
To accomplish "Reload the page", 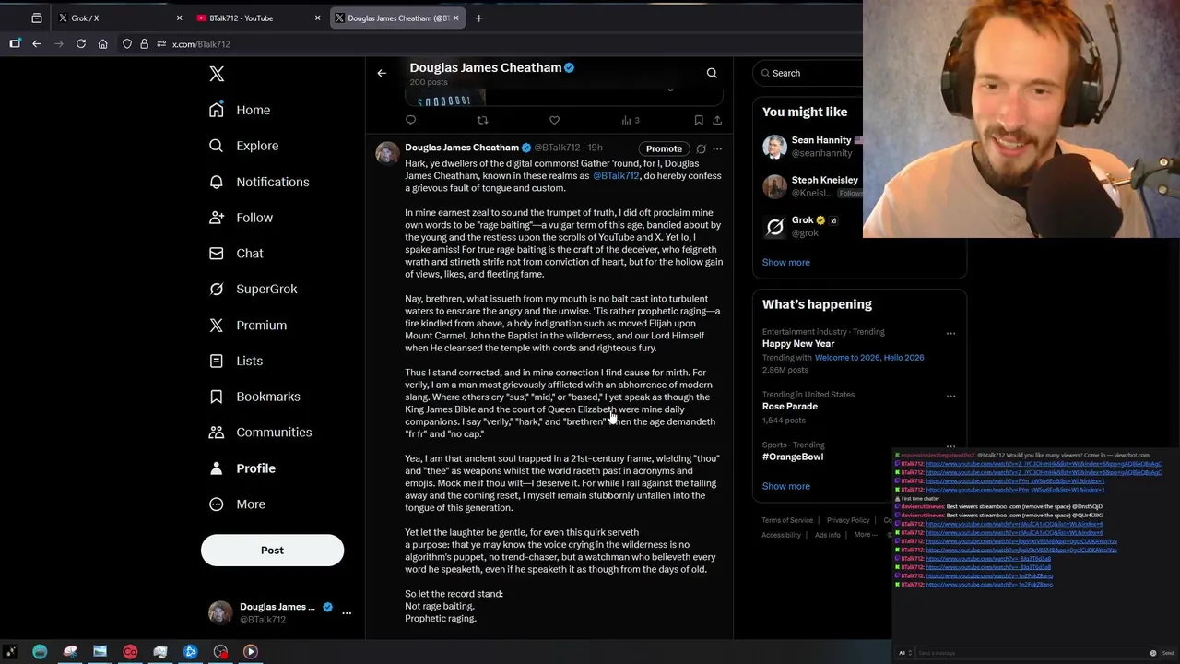I will click(x=81, y=44).
